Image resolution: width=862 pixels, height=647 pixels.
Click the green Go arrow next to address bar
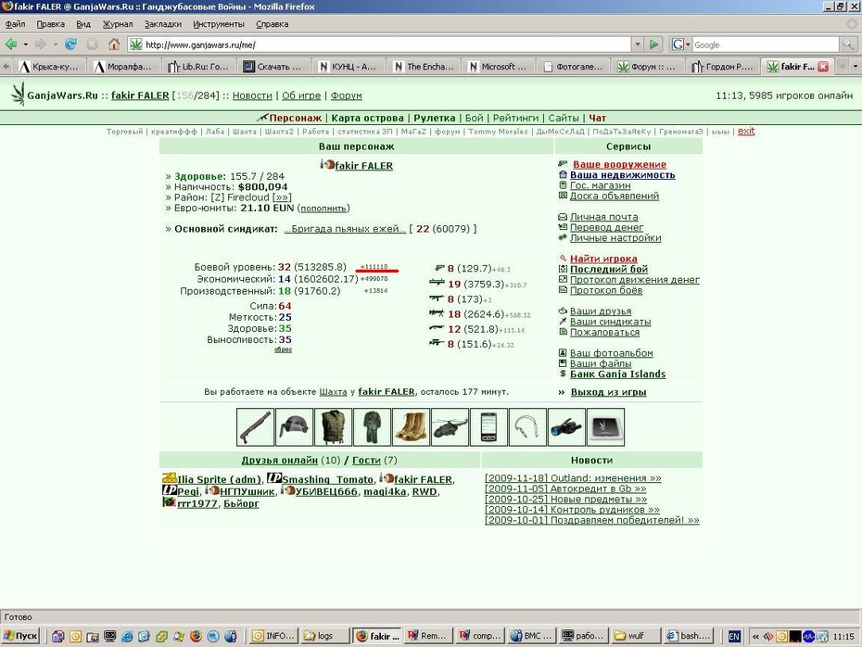pos(653,44)
